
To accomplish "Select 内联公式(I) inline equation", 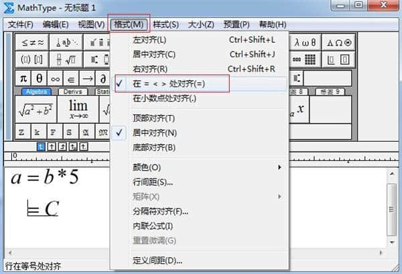I will coord(199,226).
